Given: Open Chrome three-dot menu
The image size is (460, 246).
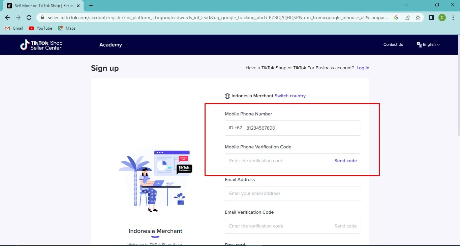Looking at the screenshot, I should pos(453,17).
